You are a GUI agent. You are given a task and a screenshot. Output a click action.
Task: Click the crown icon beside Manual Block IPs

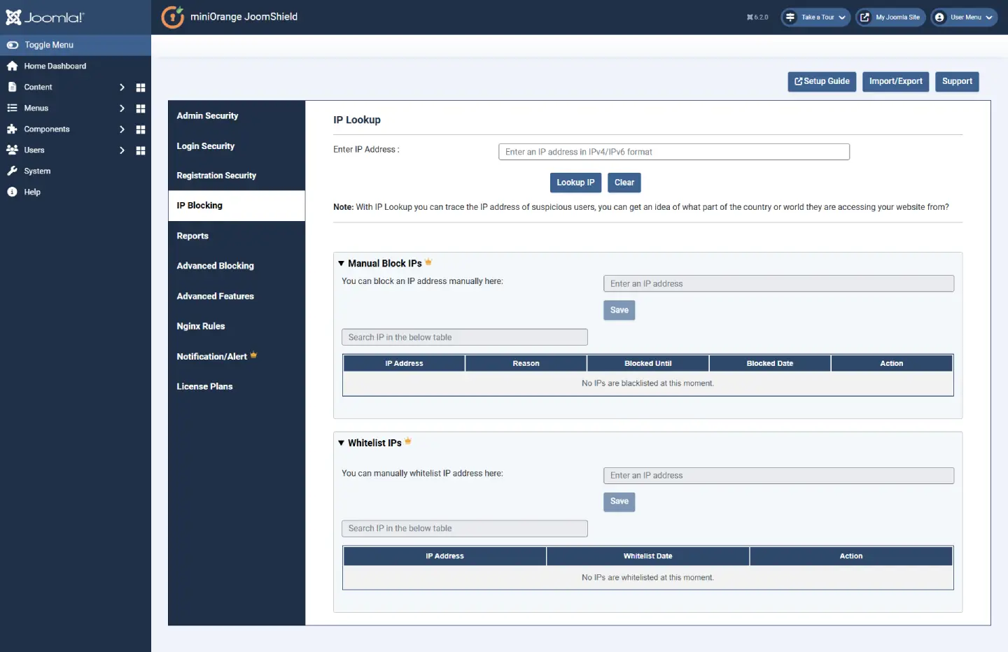point(428,262)
